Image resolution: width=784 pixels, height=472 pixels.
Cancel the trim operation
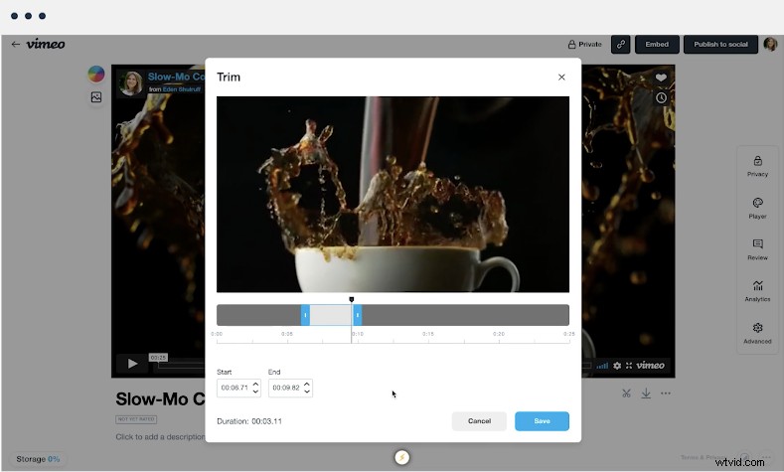pyautogui.click(x=479, y=421)
